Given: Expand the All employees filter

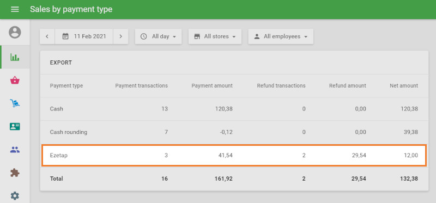Looking at the screenshot, I should click(281, 36).
